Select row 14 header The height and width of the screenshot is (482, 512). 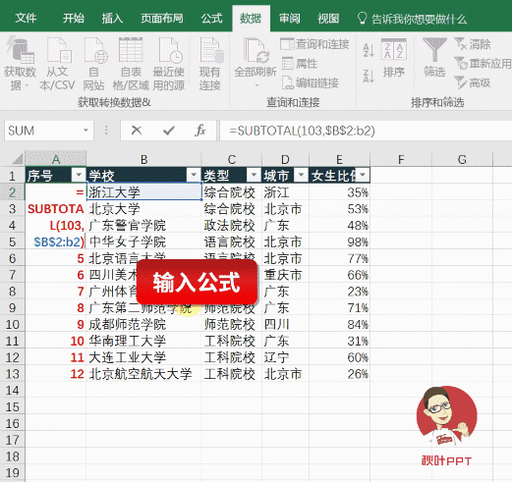[x=13, y=391]
